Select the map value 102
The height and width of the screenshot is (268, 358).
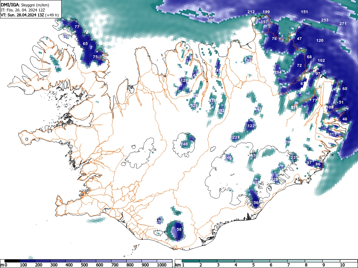click(321, 60)
